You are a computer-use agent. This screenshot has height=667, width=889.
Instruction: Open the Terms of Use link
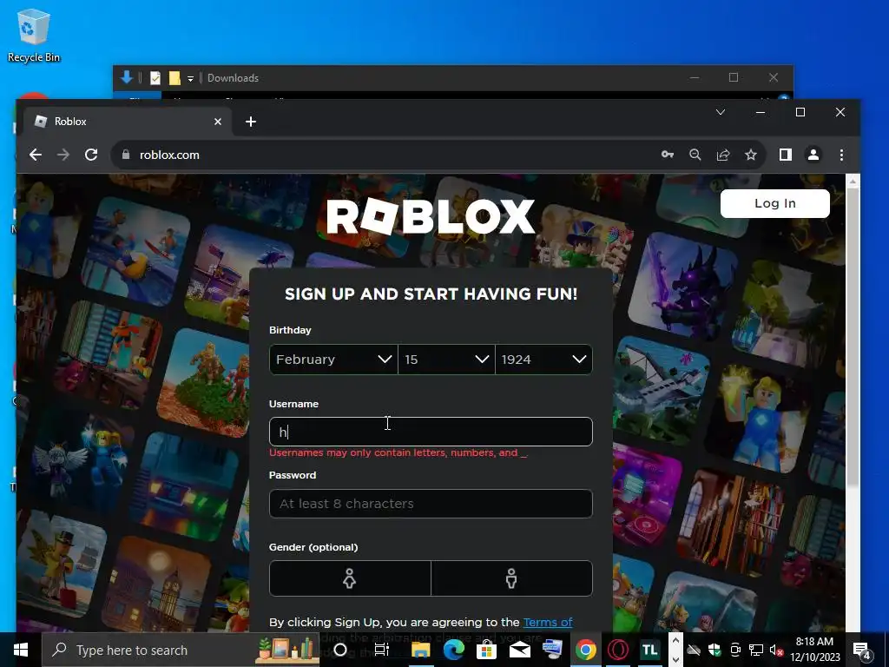coord(548,622)
